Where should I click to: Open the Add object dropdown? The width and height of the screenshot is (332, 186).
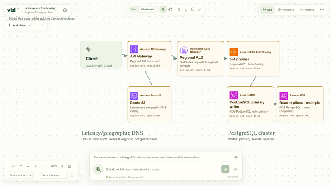[19, 25]
